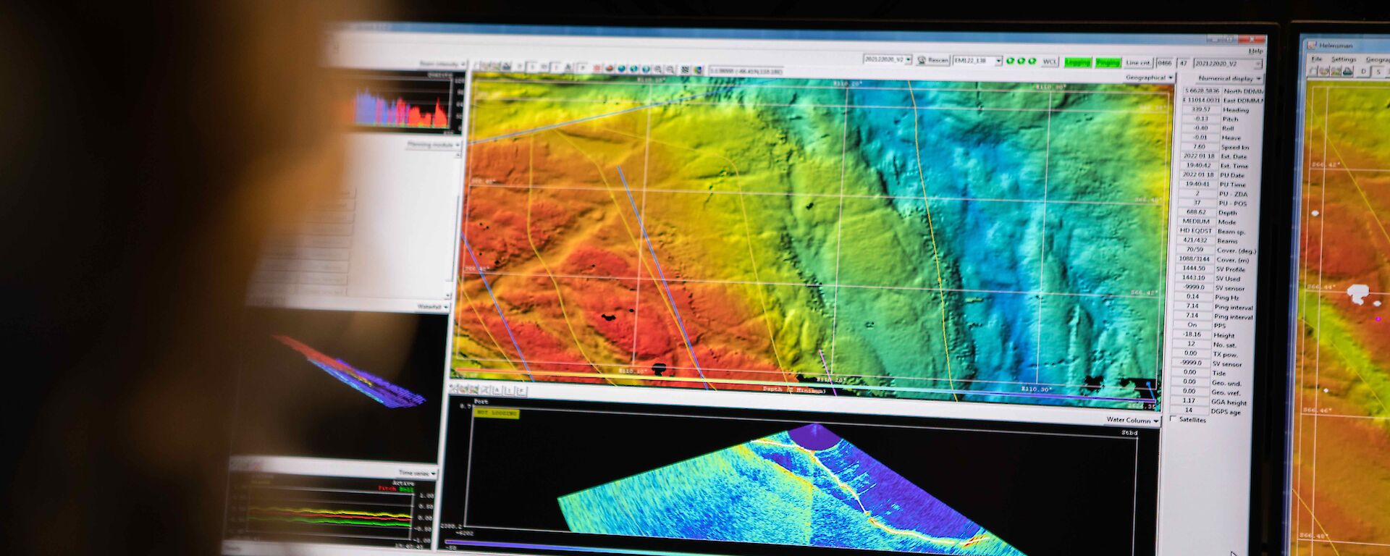This screenshot has width=1390, height=556.
Task: Select the zoom out magnifier tool
Action: tap(670, 70)
